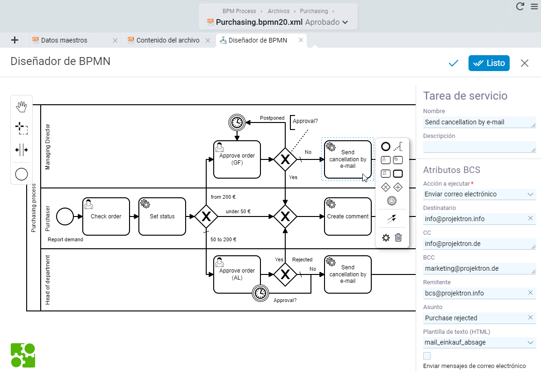Viewport: 541px width, 375px height.
Task: Open the hamburger menu at top right
Action: tap(534, 6)
